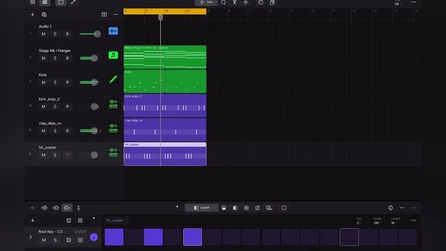
Task: Open the Length 16 pattern setting
Action: [395, 221]
